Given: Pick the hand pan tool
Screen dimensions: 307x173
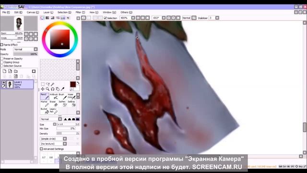Looking at the screenshot, I should point(58,89).
